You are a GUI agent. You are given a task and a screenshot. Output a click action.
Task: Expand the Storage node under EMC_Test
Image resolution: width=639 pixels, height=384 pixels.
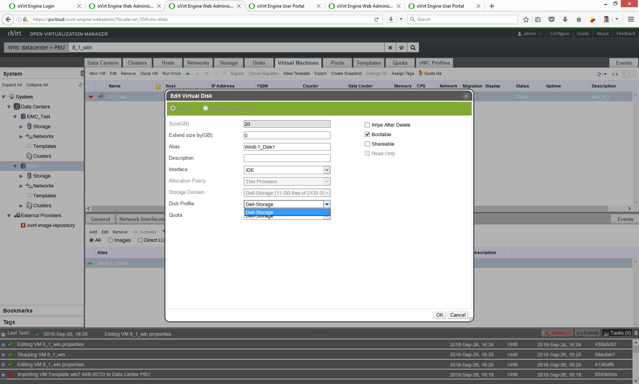(21, 127)
